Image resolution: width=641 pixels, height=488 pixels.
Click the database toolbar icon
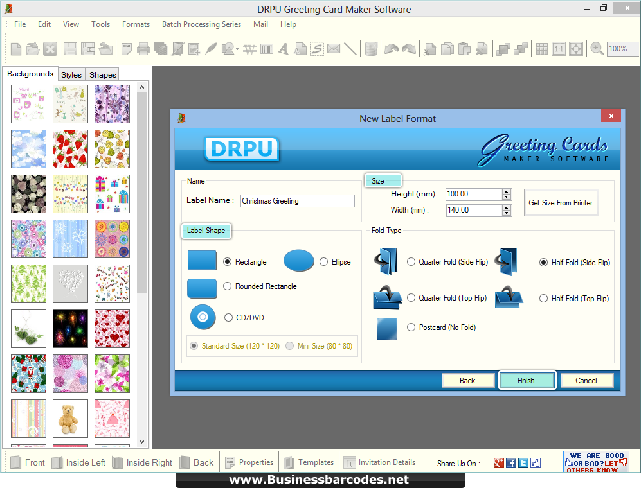(x=371, y=49)
